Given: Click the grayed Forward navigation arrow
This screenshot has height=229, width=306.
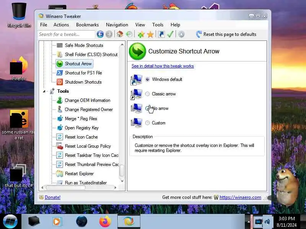Looking at the screenshot, I should pyautogui.click(x=109, y=34).
